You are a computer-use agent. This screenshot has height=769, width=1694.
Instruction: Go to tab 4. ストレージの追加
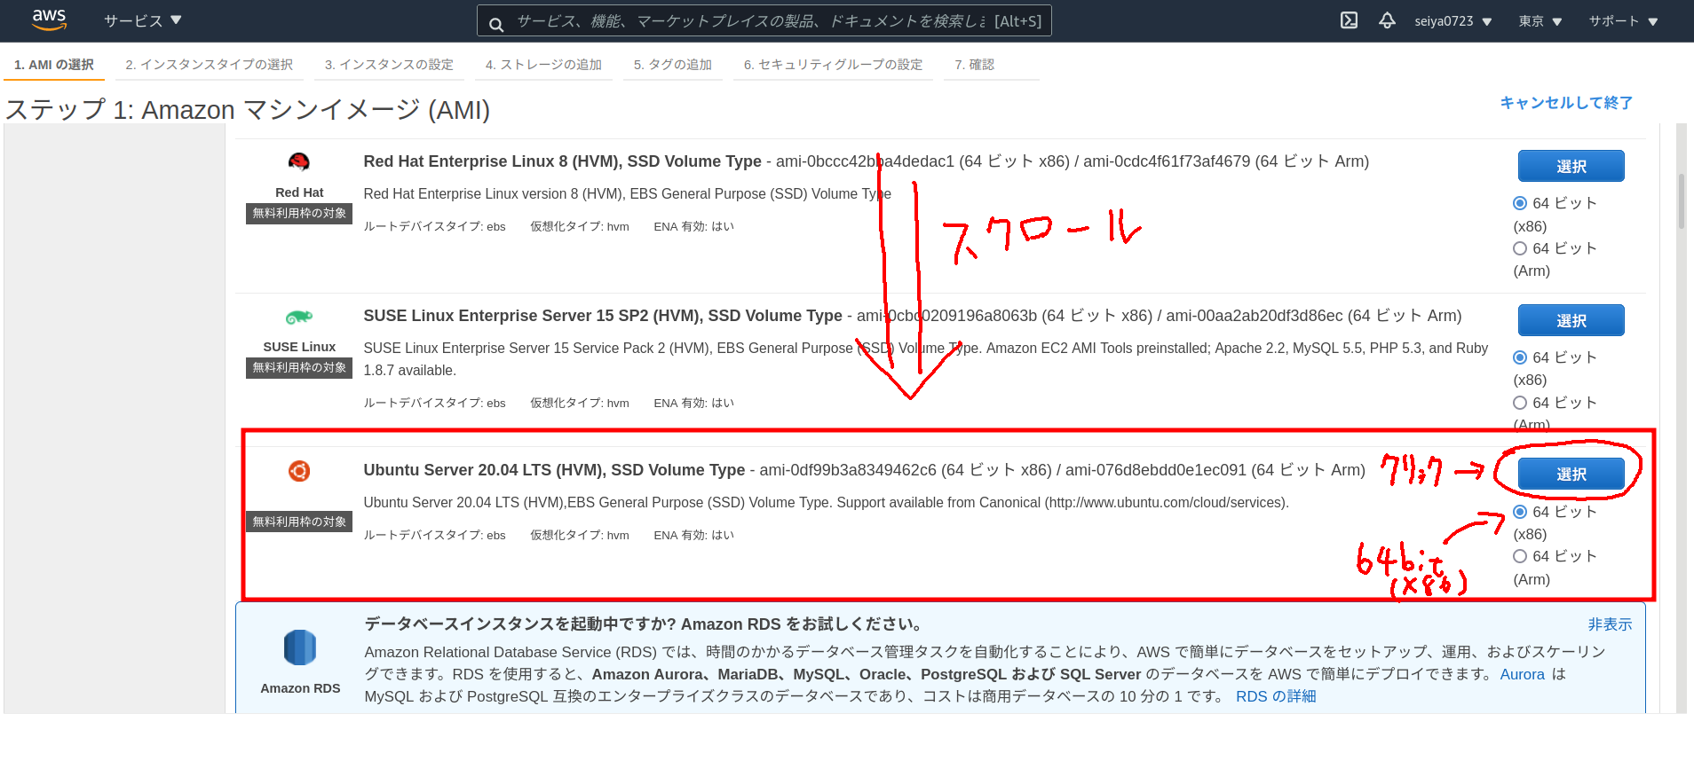point(543,65)
